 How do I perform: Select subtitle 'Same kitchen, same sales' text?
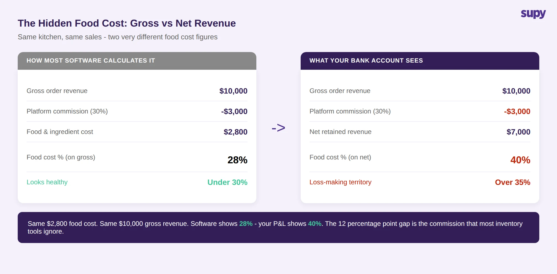click(60, 37)
